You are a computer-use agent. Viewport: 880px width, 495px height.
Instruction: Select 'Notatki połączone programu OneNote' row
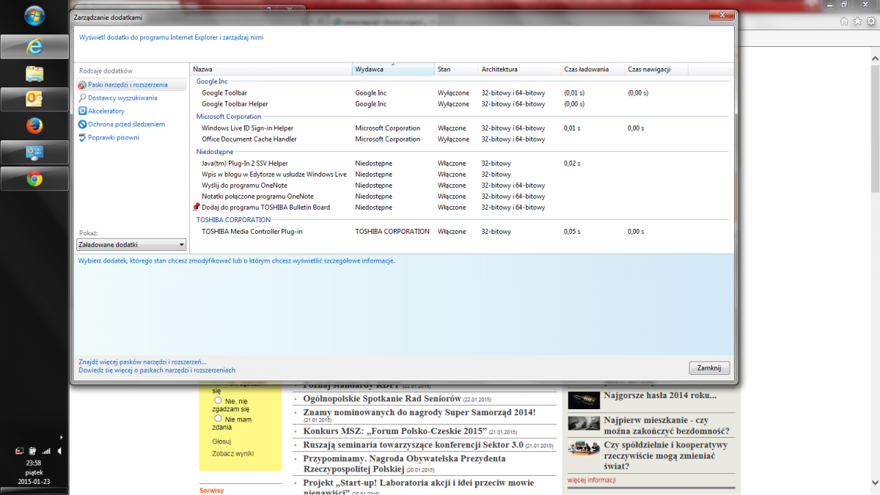tap(461, 197)
